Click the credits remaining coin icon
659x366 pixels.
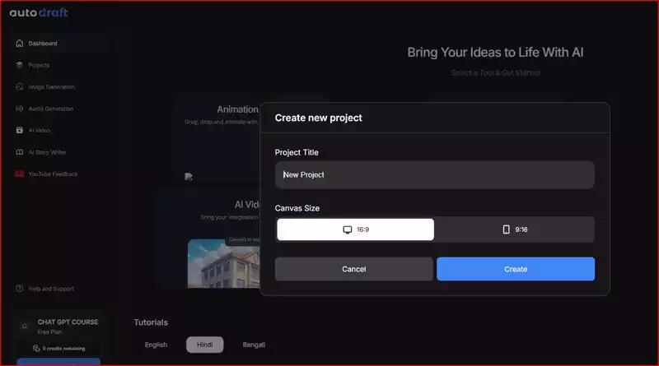(x=36, y=349)
